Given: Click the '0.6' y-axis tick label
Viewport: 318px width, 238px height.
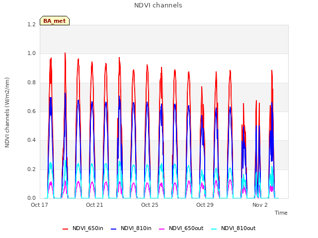Looking at the screenshot, I should (32, 111).
